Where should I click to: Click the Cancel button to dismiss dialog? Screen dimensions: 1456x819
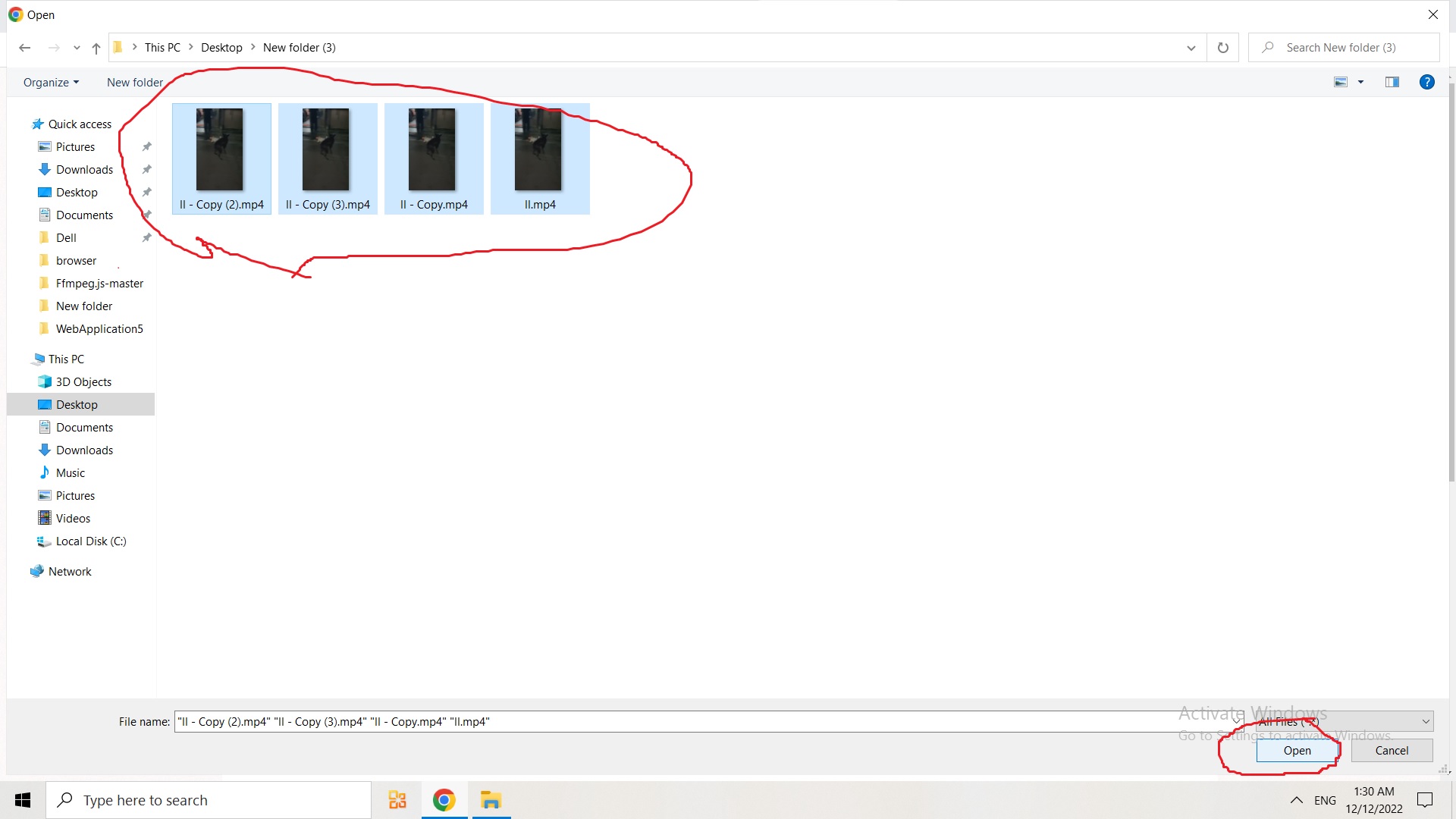[x=1391, y=750]
